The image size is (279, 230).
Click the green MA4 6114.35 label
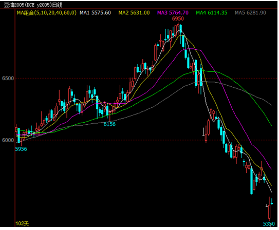coord(212,13)
